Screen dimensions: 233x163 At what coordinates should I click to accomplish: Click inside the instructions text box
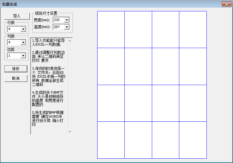pyautogui.click(x=49, y=86)
